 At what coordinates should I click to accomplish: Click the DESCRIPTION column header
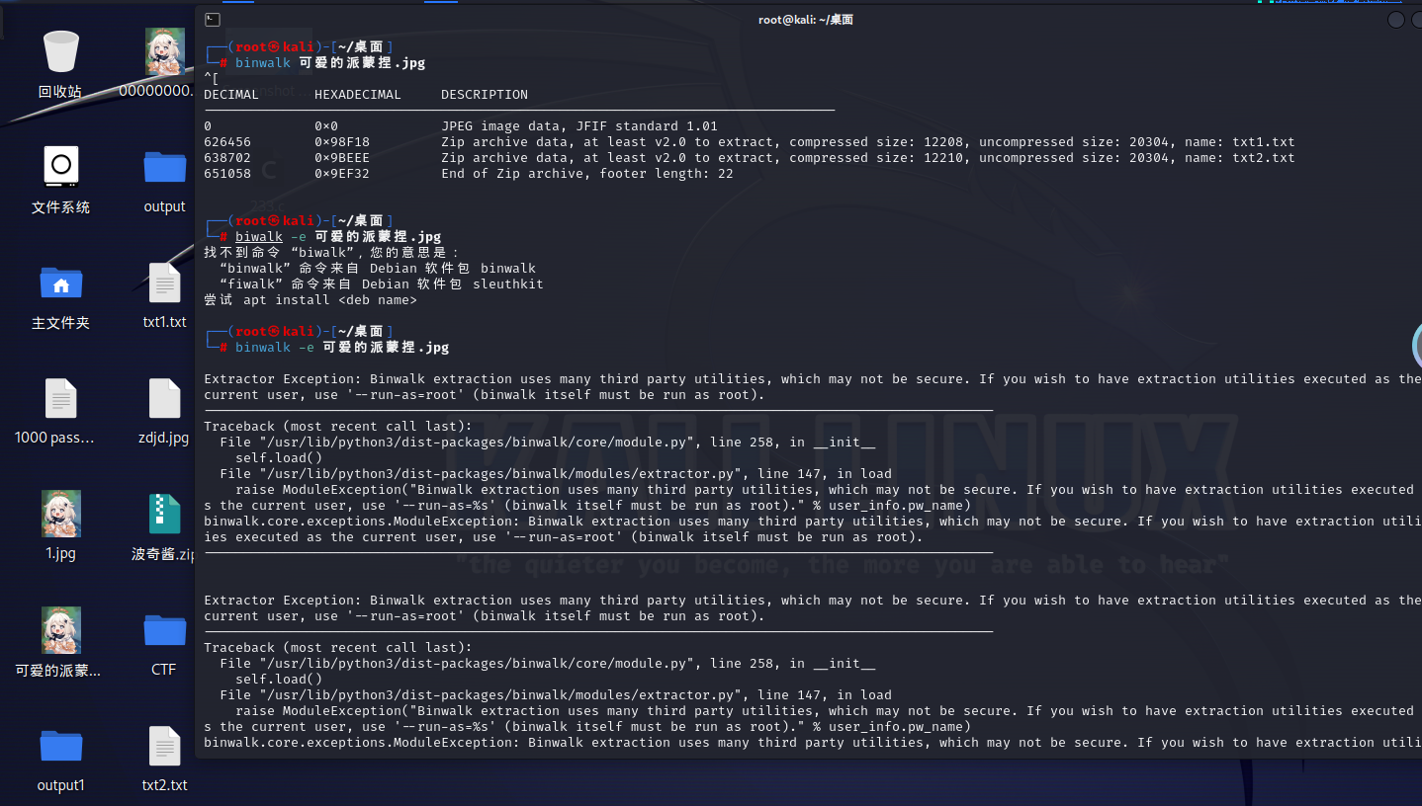pyautogui.click(x=485, y=95)
